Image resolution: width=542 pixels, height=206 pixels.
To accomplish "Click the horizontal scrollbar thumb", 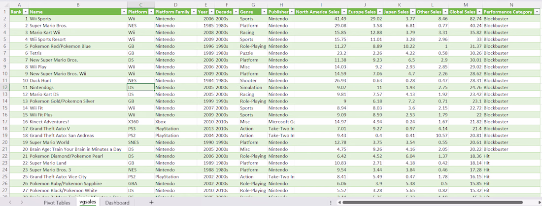I will coord(433,203).
